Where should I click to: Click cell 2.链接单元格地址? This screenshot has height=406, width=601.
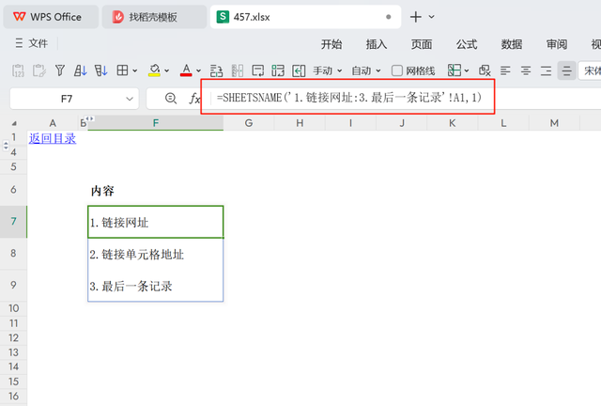[156, 254]
